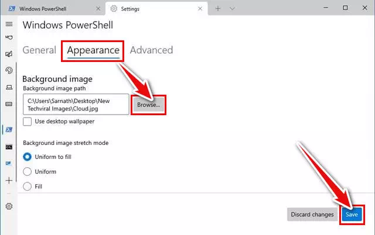Close the Windows PowerShell tab

98,9
